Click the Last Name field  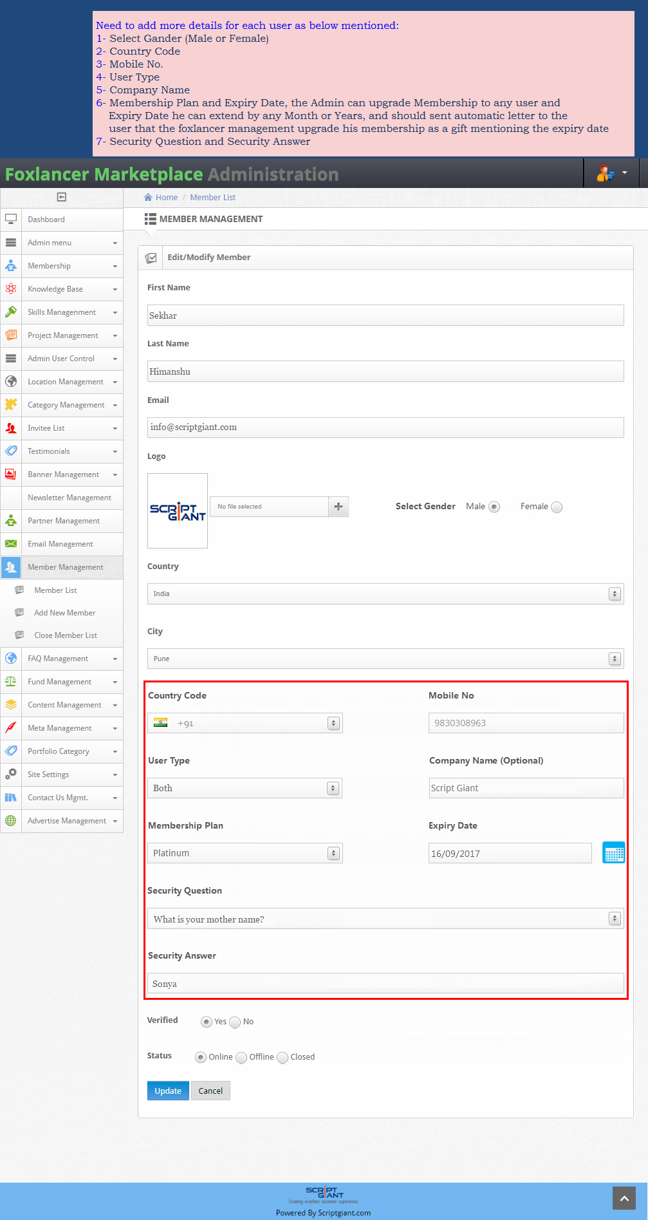pyautogui.click(x=385, y=371)
